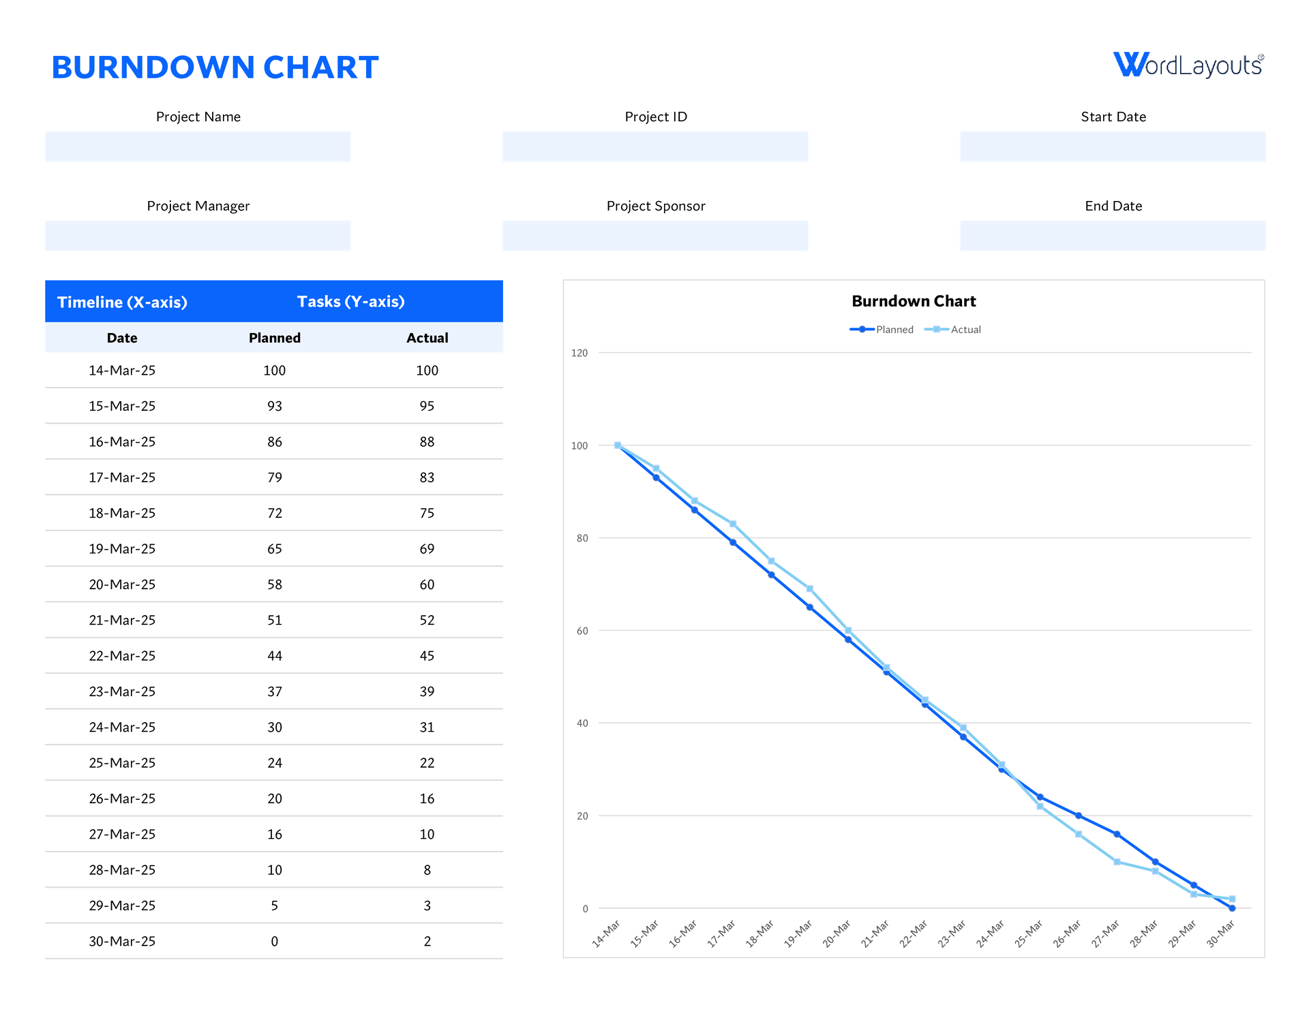Select the Timeline (X-axis) header cell
The width and height of the screenshot is (1309, 1011).
(x=123, y=301)
